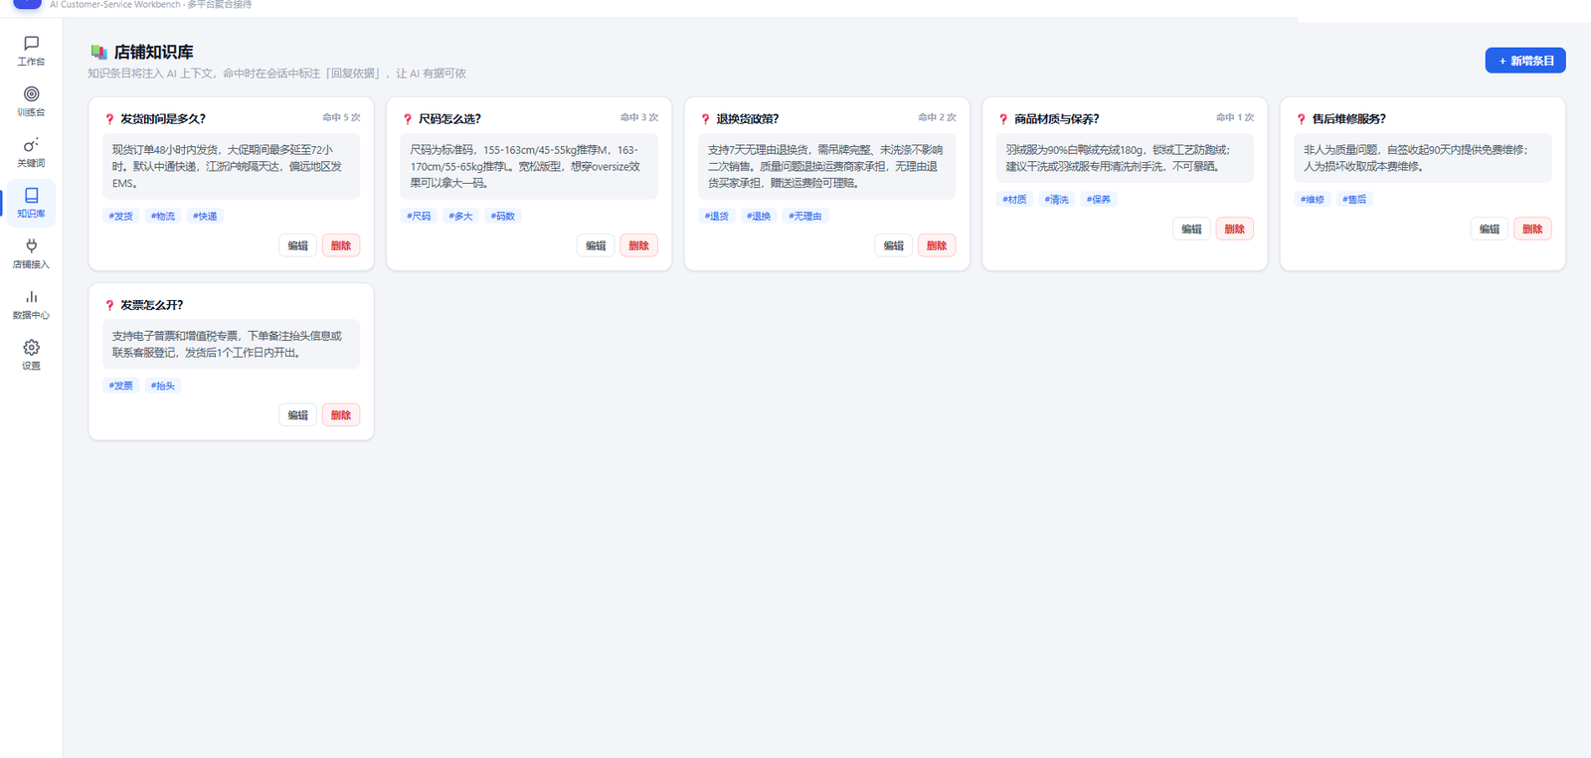
Task: Edit the 发货时间是多久 entry
Action: click(x=297, y=245)
